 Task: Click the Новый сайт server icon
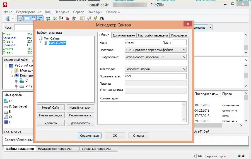46,43
